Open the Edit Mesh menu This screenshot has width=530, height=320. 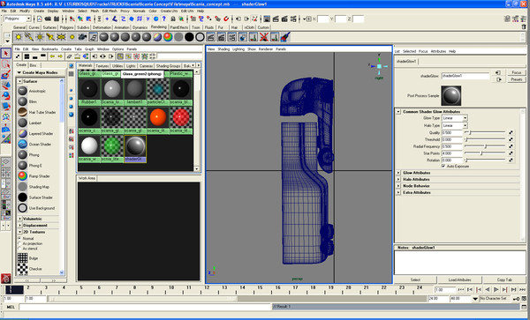pyautogui.click(x=110, y=11)
